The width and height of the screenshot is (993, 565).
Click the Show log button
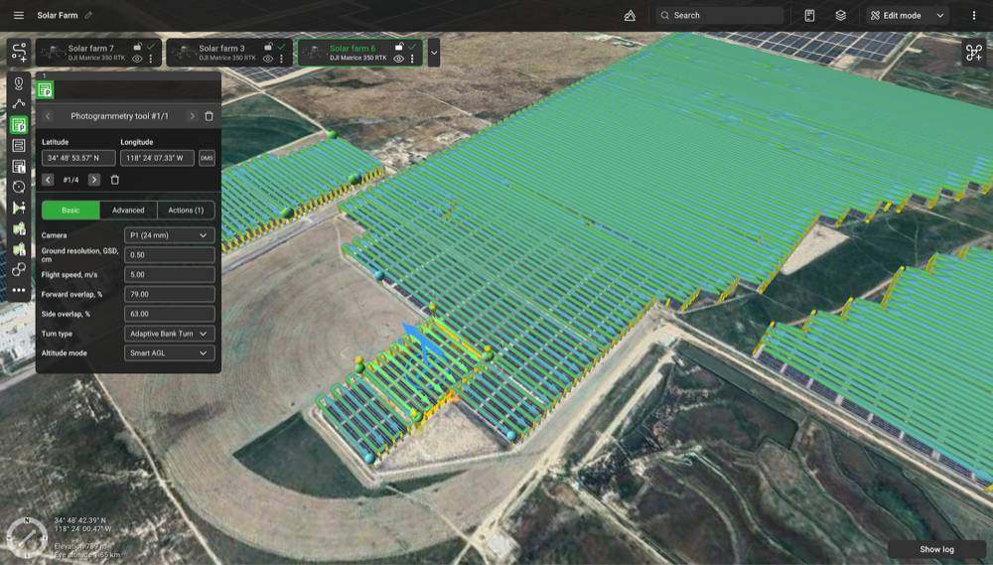tap(935, 549)
